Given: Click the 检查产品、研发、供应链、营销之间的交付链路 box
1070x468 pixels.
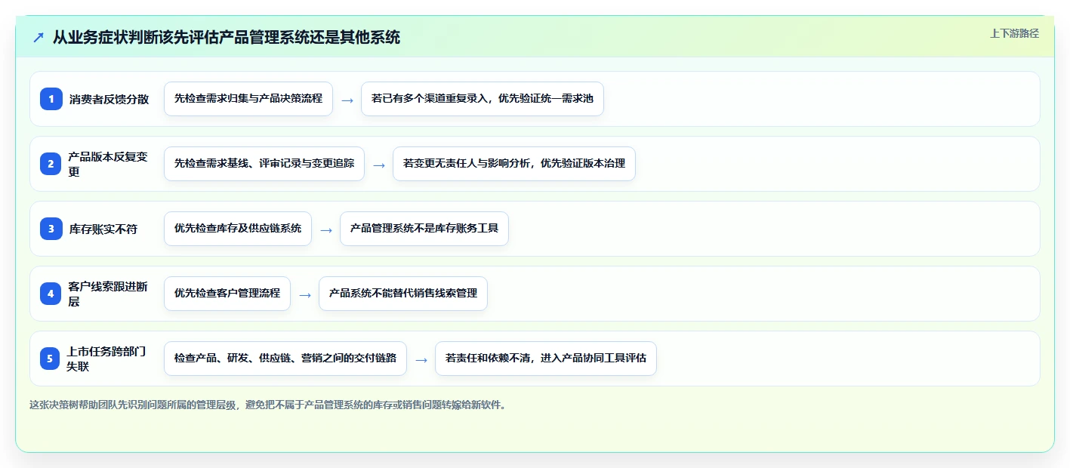Looking at the screenshot, I should coord(285,359).
